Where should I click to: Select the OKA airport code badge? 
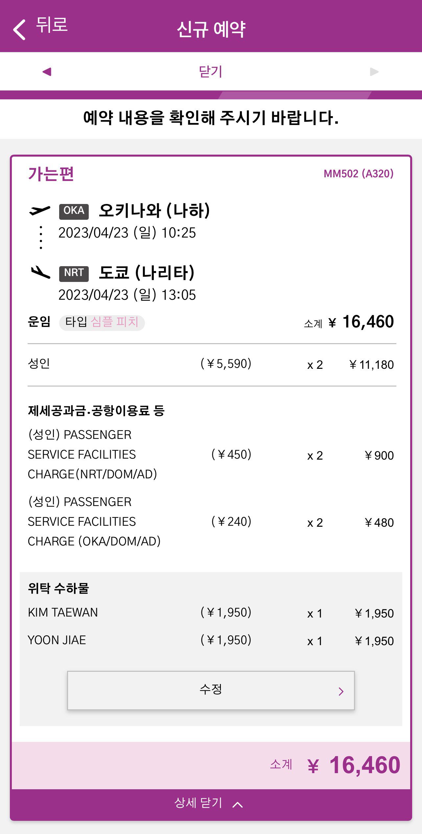tap(74, 211)
